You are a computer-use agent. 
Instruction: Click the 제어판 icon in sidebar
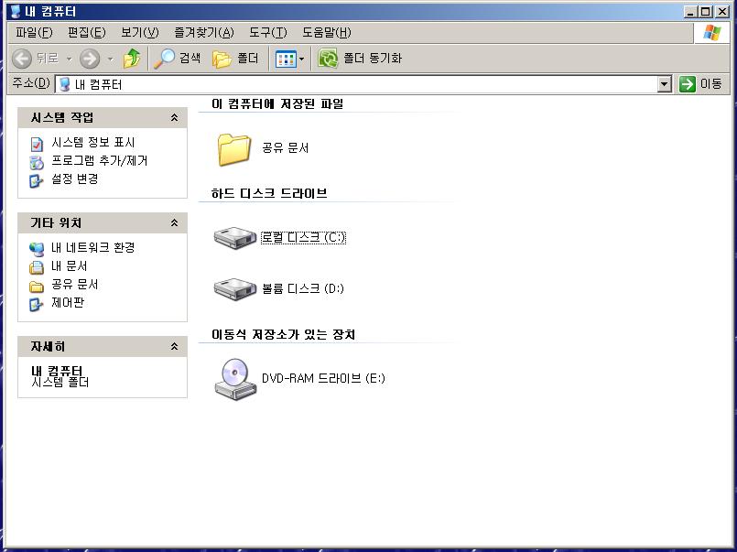37,304
